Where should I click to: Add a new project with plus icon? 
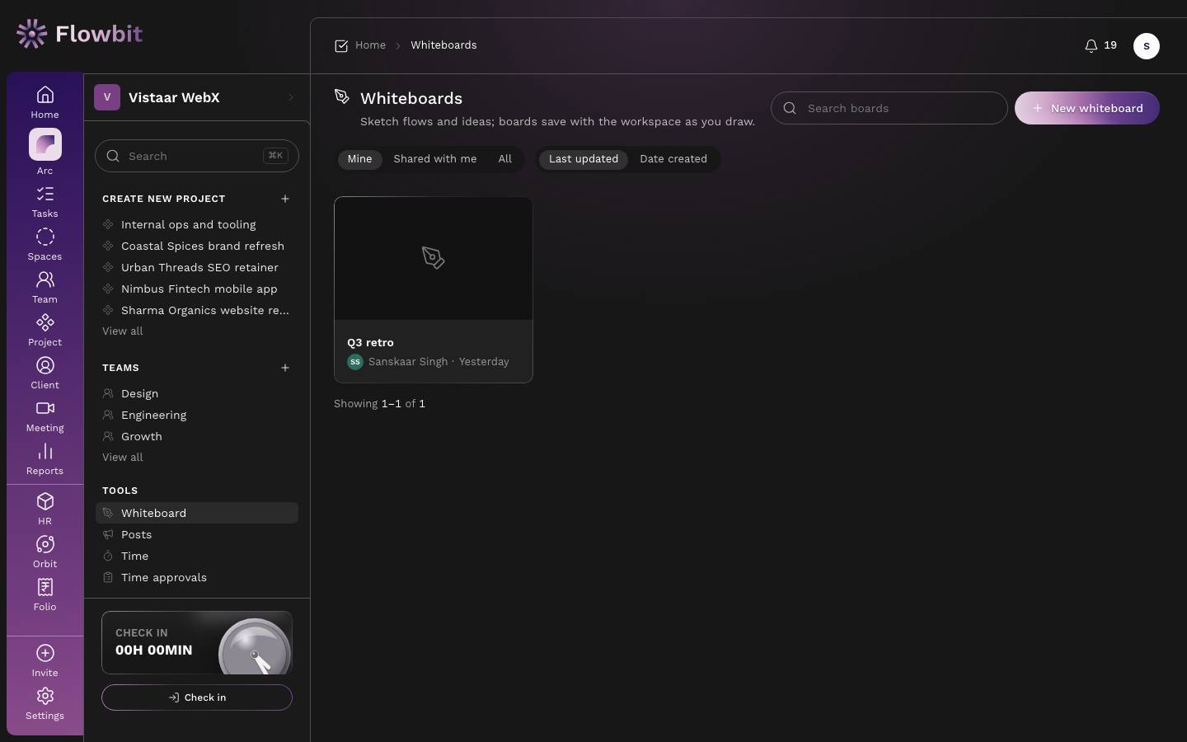[285, 199]
